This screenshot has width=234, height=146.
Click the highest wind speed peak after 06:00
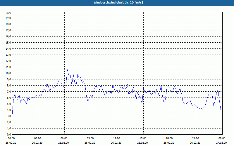[x=68, y=70]
